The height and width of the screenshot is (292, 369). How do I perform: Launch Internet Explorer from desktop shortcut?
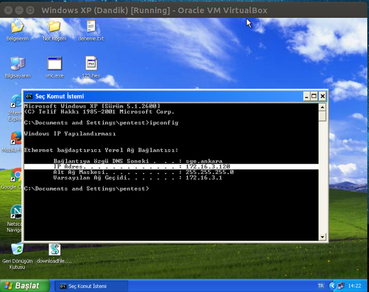point(16,101)
